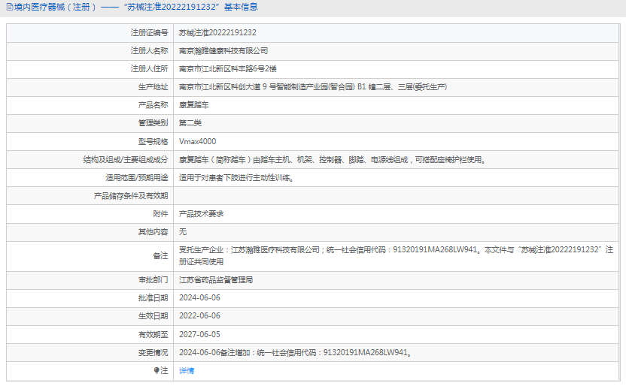Click the 型号规格 label cell
The image size is (626, 386).
[x=90, y=141]
